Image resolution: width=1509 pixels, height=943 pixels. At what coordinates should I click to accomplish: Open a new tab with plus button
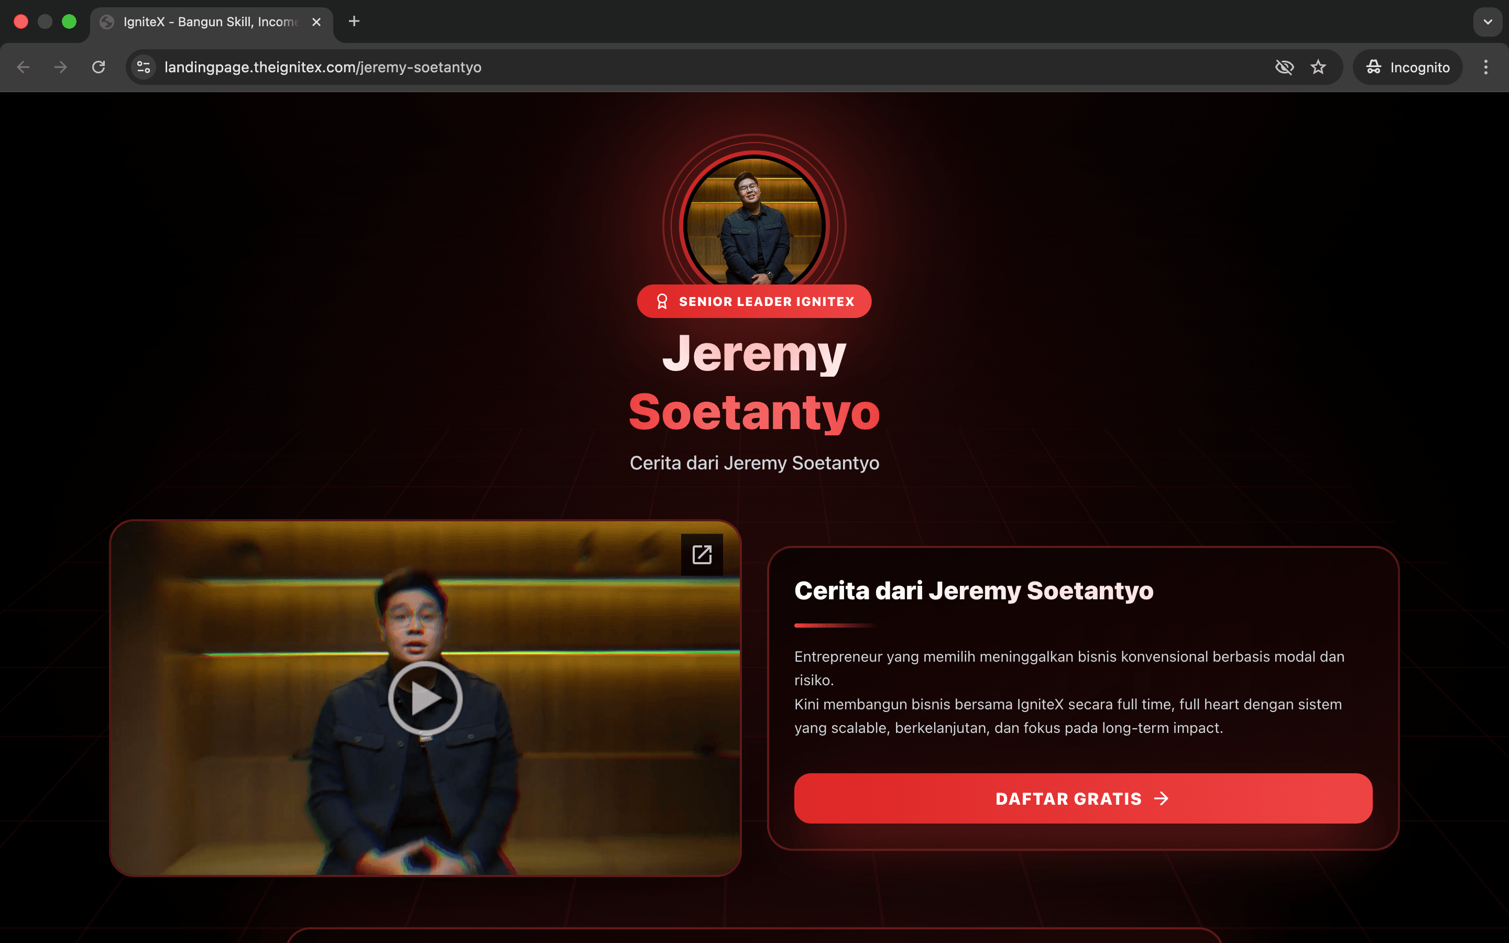coord(354,22)
